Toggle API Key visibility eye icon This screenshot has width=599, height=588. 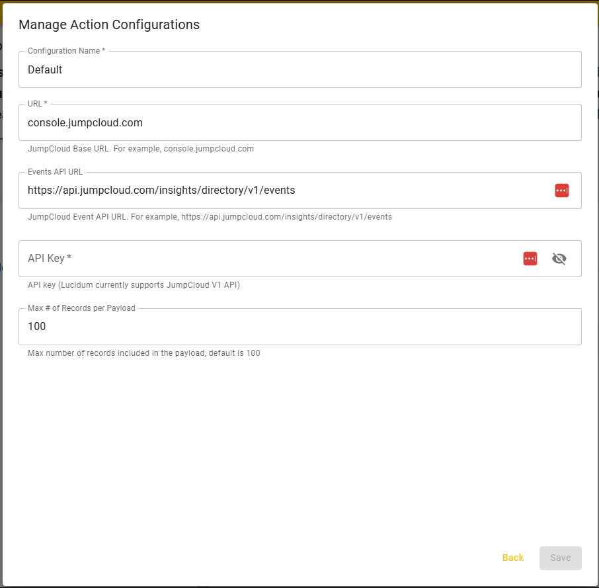tap(559, 259)
